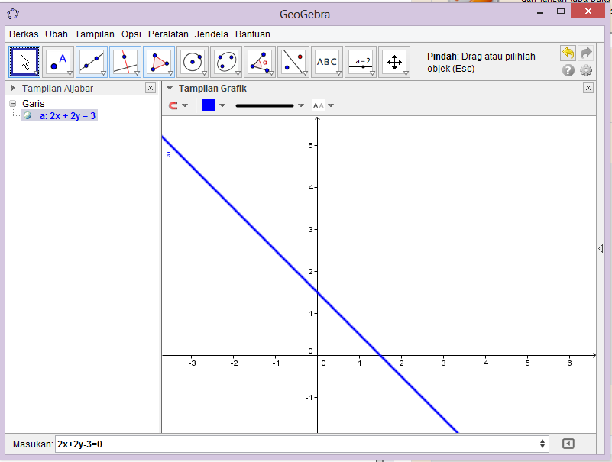Click the Masukan input field

point(302,444)
